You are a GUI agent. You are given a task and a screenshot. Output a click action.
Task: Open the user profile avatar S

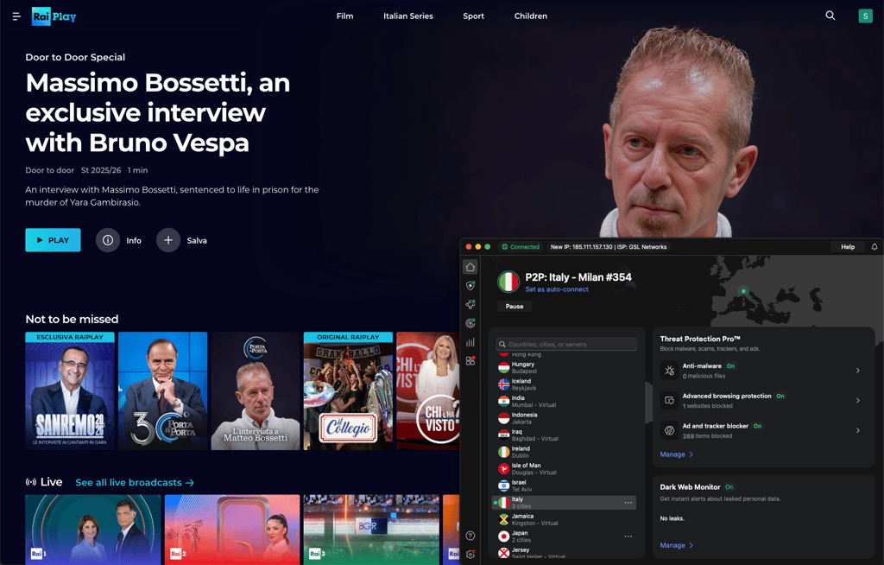(x=865, y=16)
